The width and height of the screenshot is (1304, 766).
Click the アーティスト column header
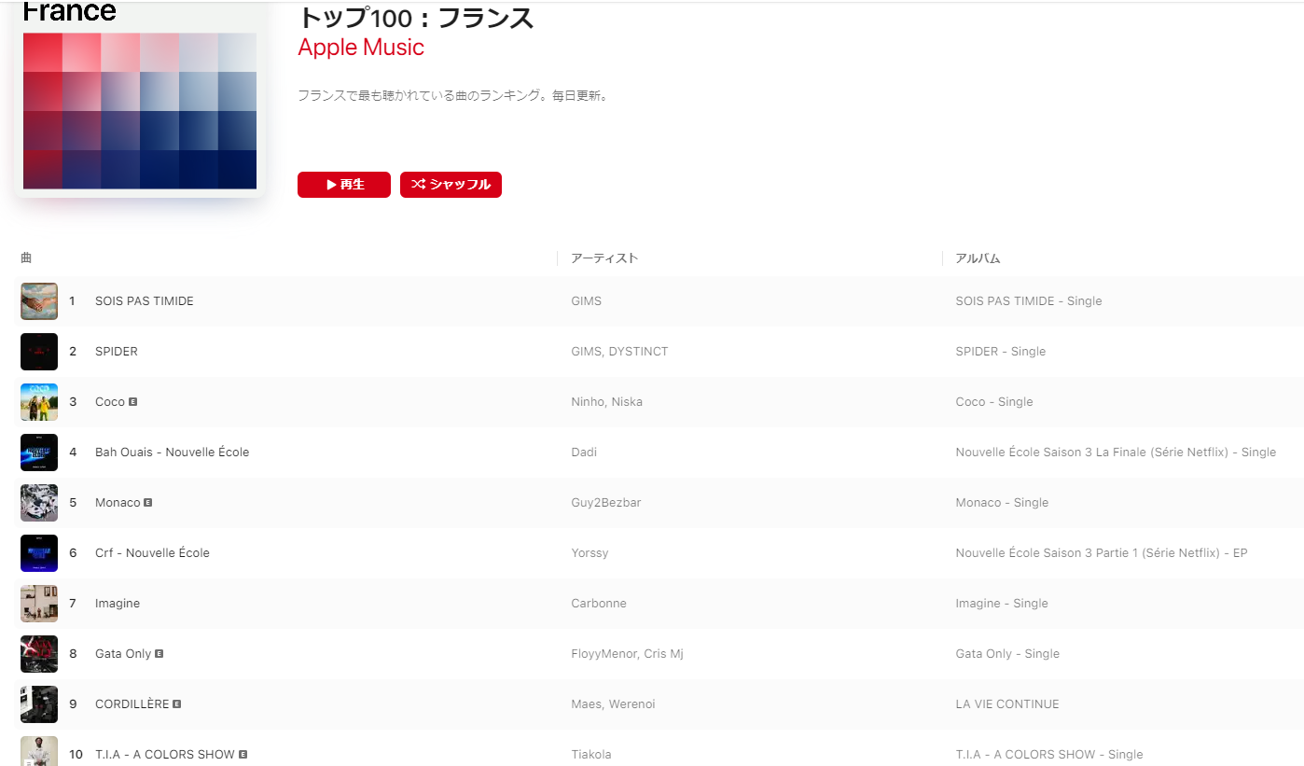click(604, 258)
